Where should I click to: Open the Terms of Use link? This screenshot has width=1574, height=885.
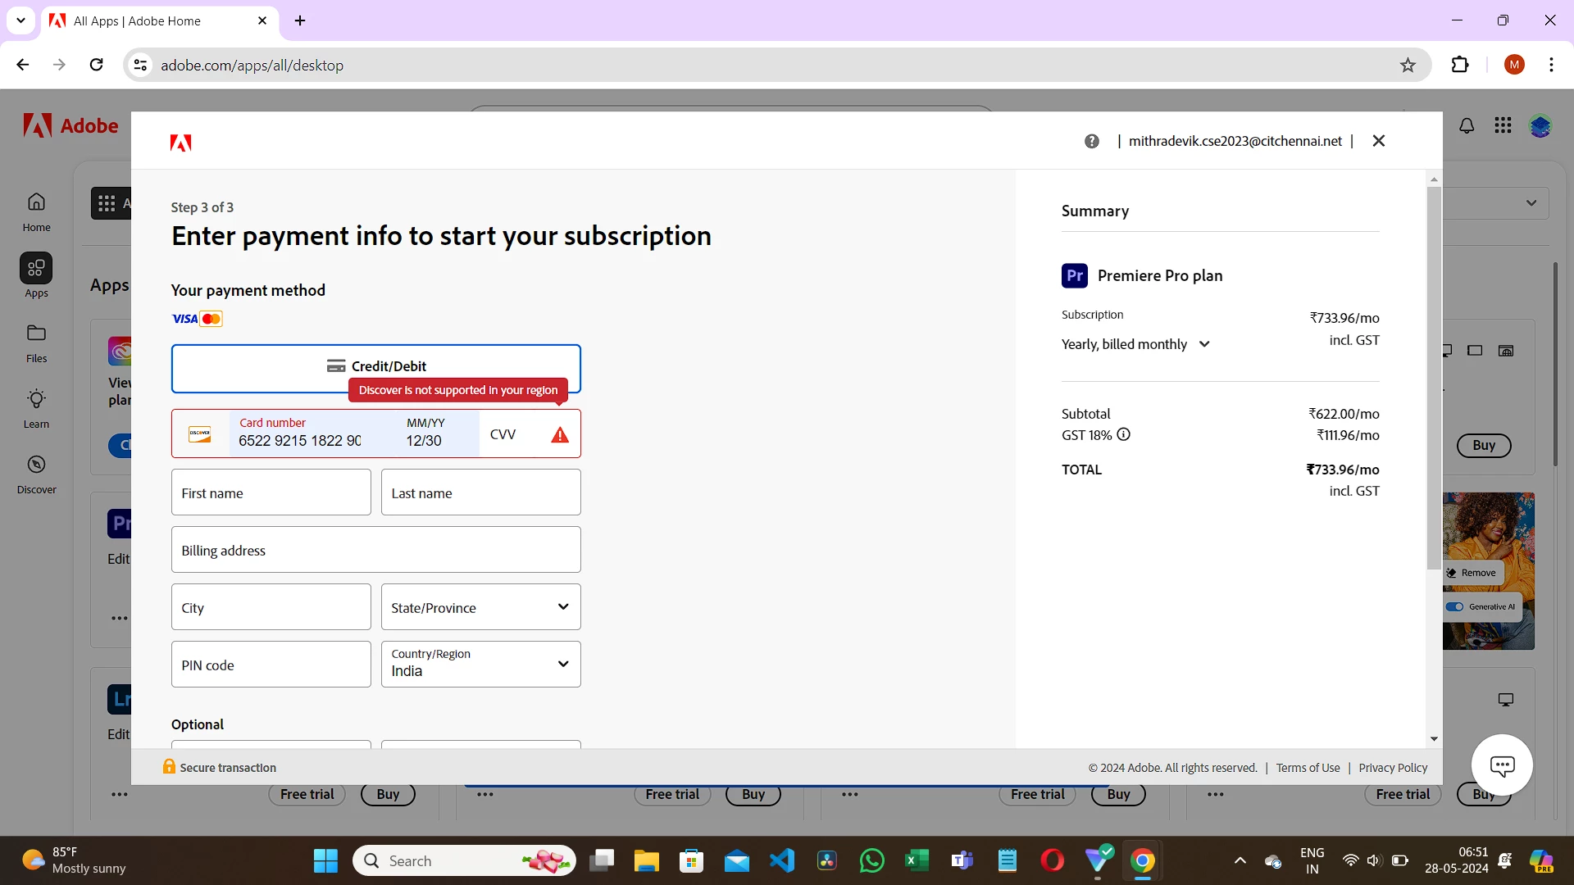[1308, 768]
